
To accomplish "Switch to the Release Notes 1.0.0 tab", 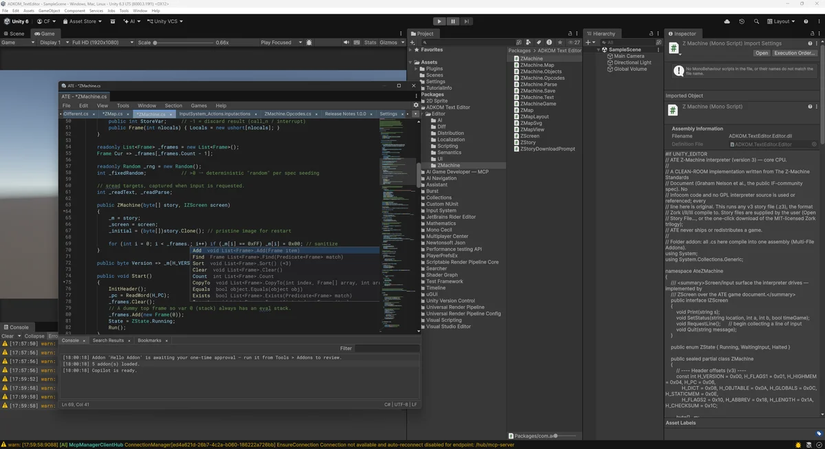I will pos(346,114).
